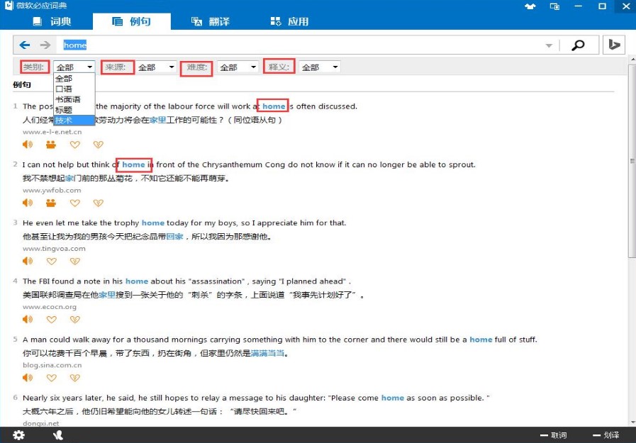The width and height of the screenshot is (636, 443).
Task: Expand the 难度 difficulty dropdown
Action: [238, 67]
